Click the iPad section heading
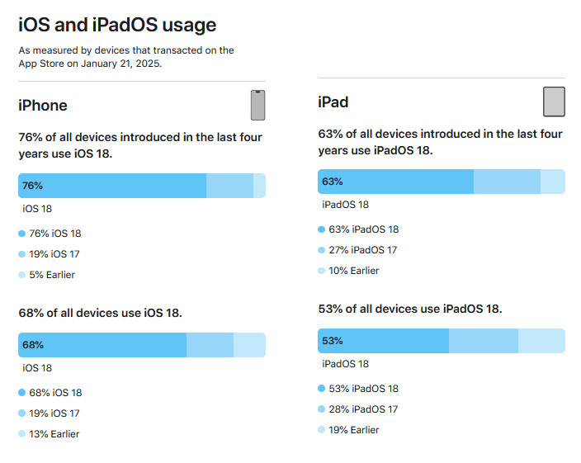This screenshot has height=463, width=581. tap(333, 102)
